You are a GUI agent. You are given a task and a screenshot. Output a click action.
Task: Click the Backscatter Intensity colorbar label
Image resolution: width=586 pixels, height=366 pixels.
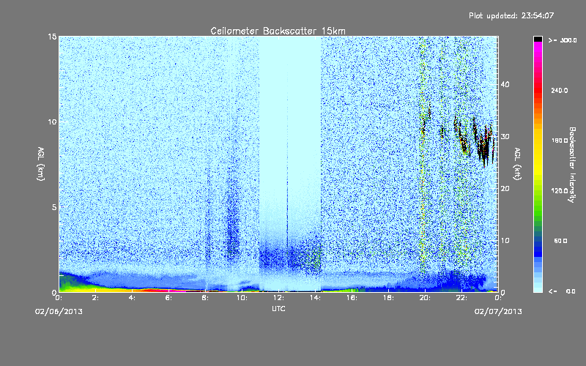[x=572, y=165]
